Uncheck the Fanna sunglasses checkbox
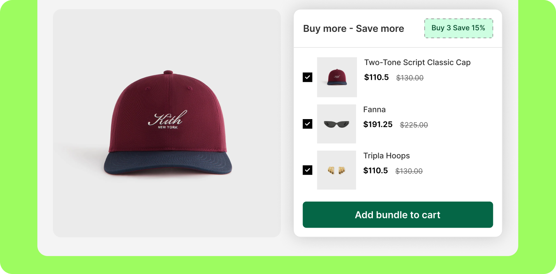 click(x=308, y=124)
